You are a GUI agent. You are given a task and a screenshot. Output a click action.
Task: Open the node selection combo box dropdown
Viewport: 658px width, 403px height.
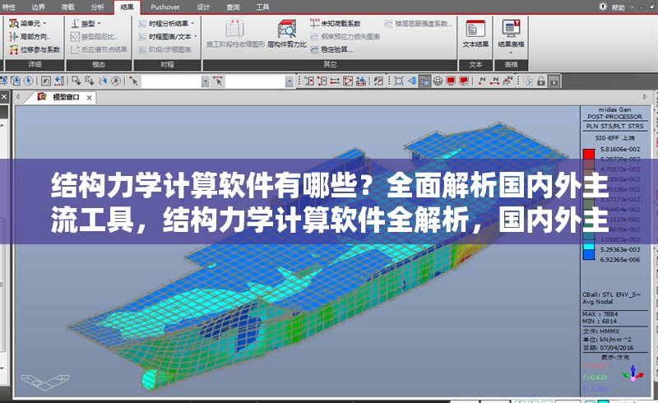tap(205, 81)
